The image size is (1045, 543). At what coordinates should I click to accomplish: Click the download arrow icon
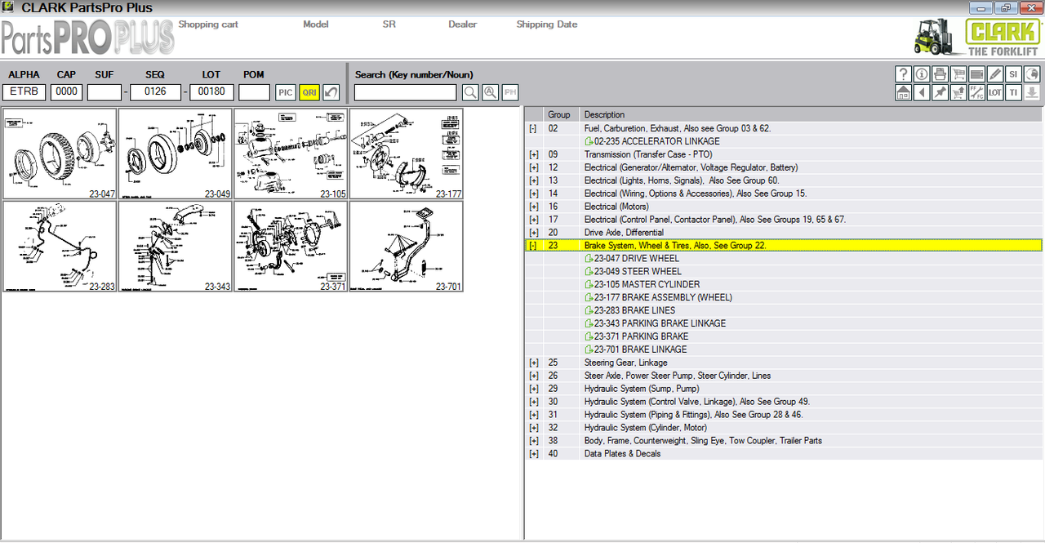(1032, 92)
